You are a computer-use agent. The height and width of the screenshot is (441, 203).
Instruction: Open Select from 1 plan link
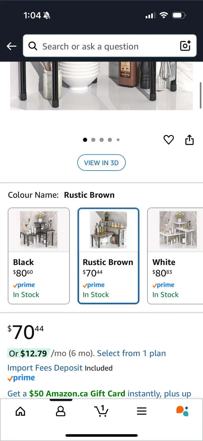coord(131,353)
